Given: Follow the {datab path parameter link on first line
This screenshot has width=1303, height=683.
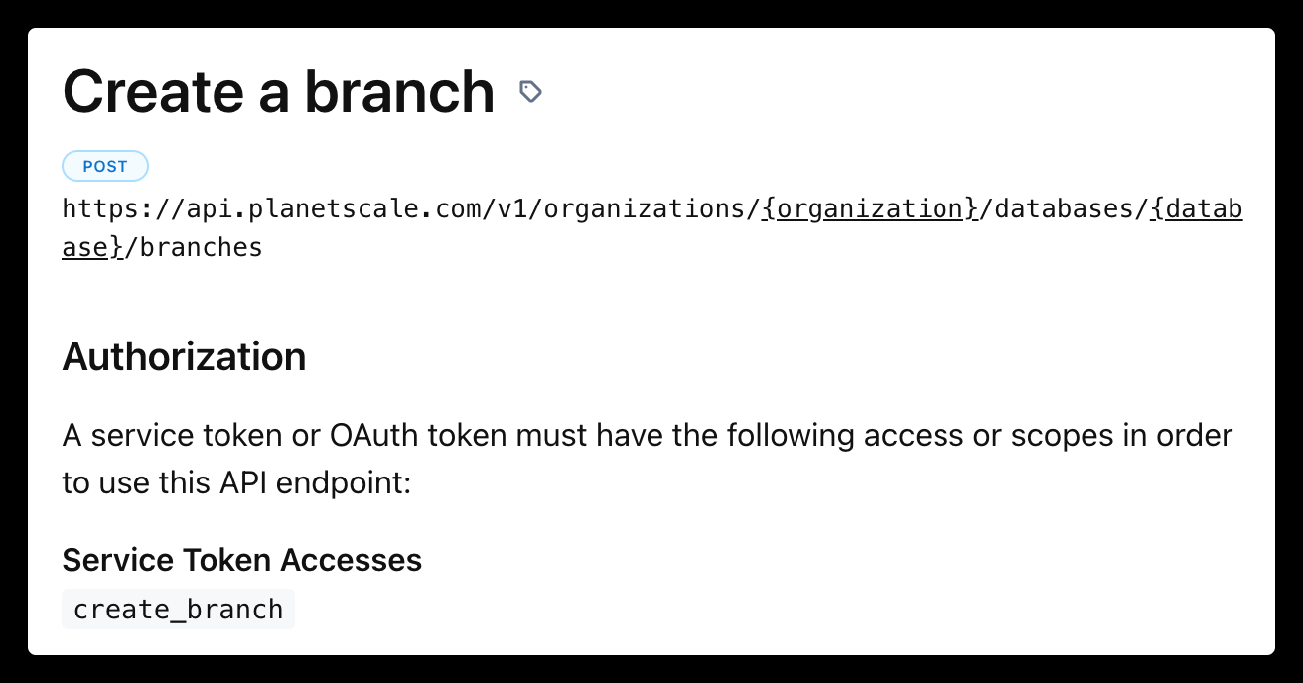Looking at the screenshot, I should 1197,208.
